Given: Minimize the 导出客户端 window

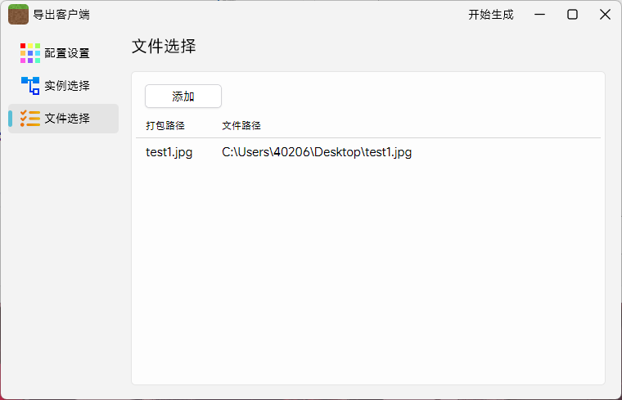Looking at the screenshot, I should tap(540, 14).
